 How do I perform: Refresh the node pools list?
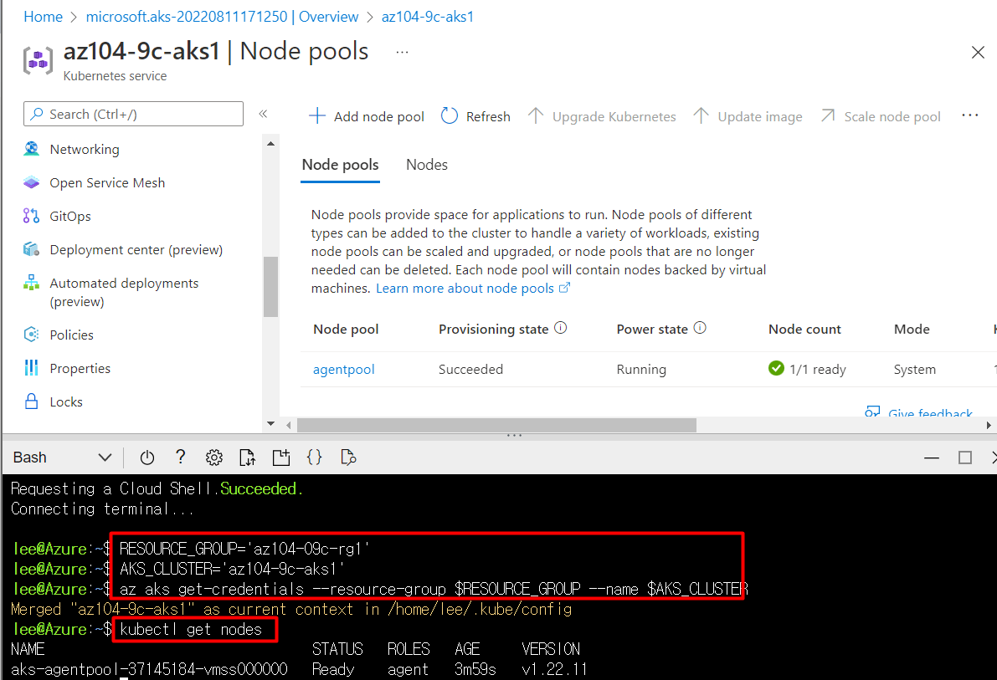coord(475,116)
